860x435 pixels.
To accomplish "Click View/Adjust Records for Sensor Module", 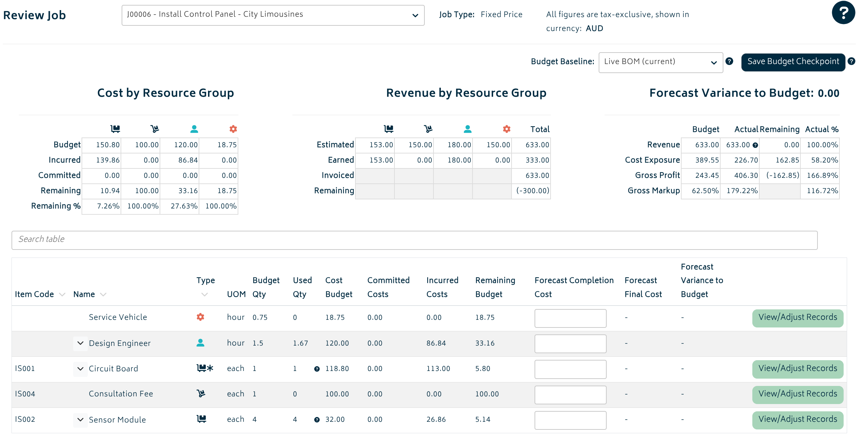I will pyautogui.click(x=798, y=420).
